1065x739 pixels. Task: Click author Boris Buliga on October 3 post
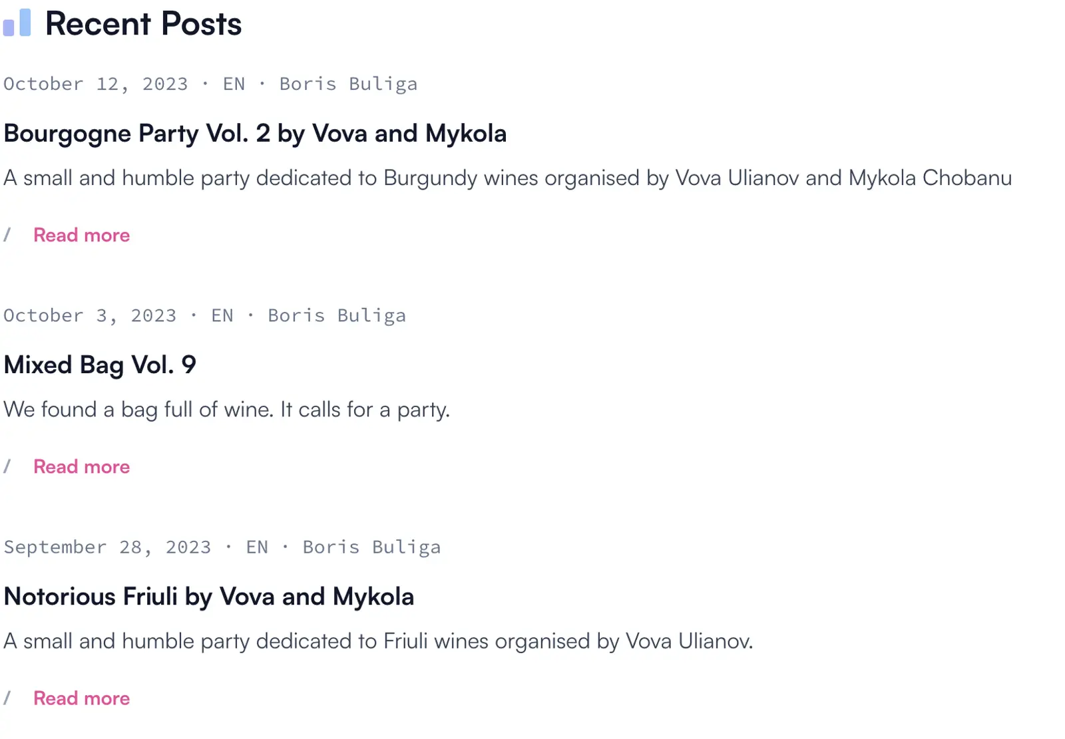[x=337, y=316]
